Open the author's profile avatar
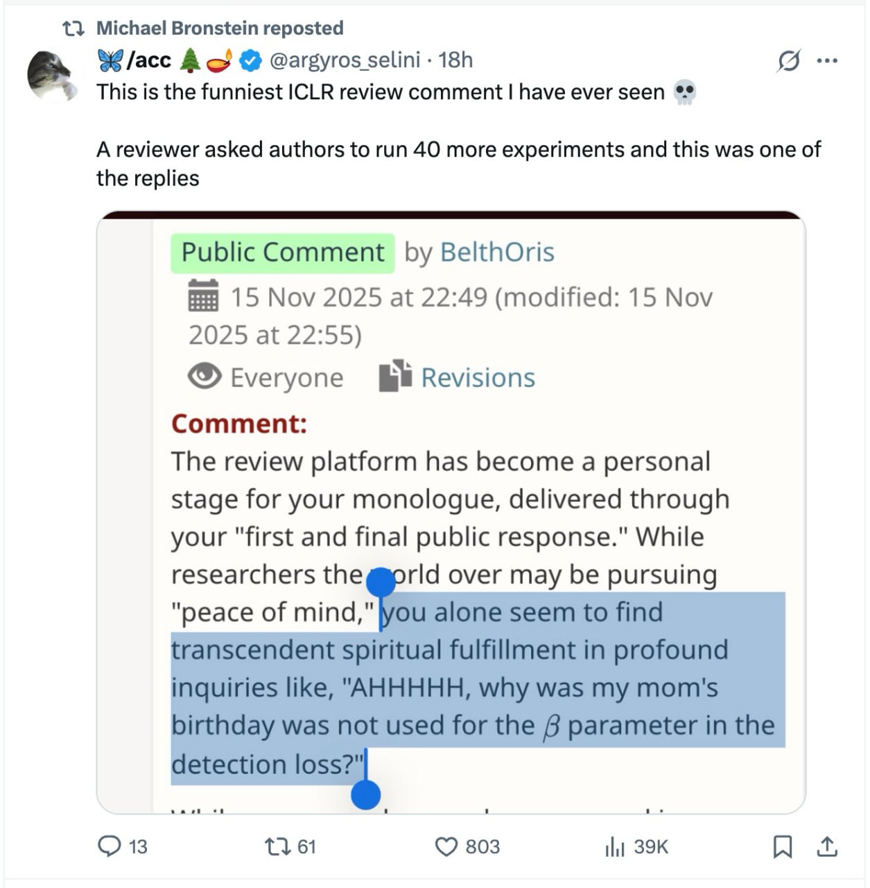Screen dimensions: 870x888 [x=52, y=75]
